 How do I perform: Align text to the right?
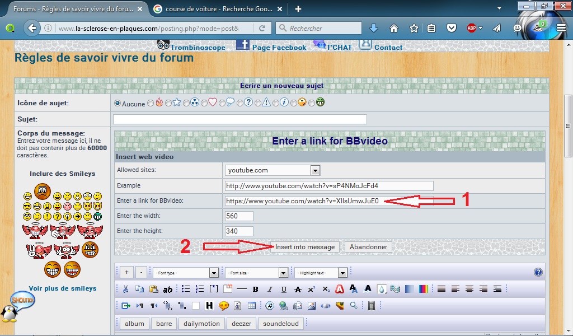[483, 289]
